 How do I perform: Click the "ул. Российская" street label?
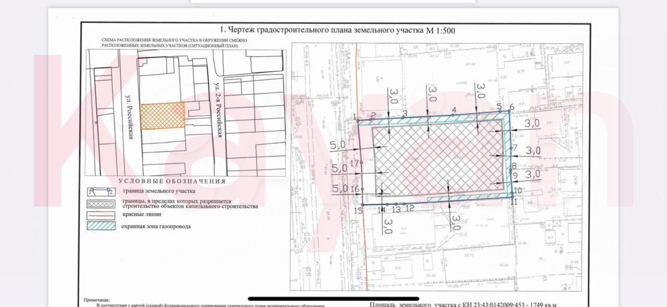point(129,117)
